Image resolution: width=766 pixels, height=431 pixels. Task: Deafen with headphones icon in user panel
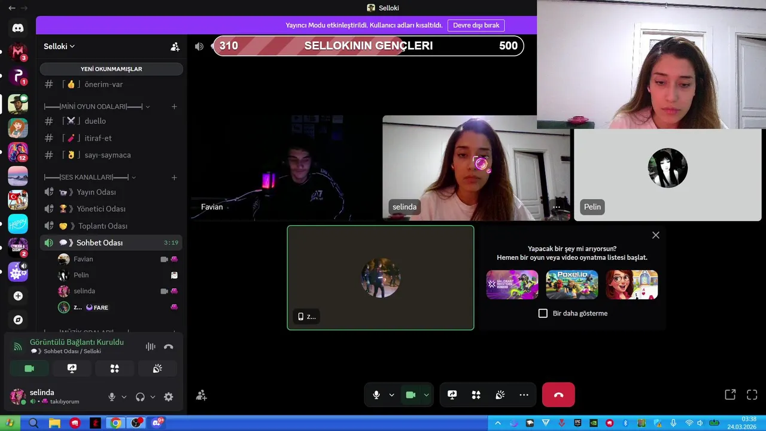(x=140, y=397)
